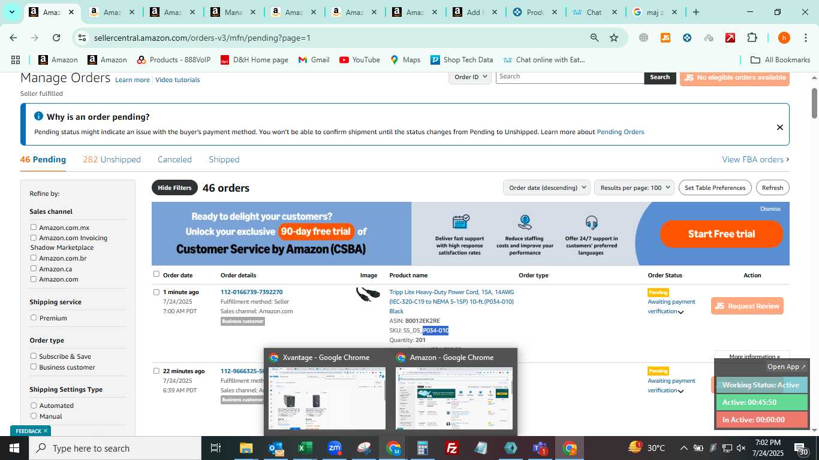Click the Refresh orders button
Viewport: 819px width, 460px height.
pyautogui.click(x=772, y=187)
